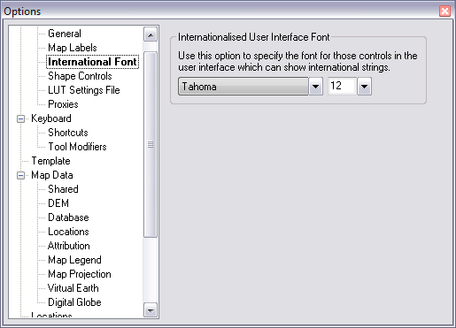
Task: Open the Proxies settings
Action: click(63, 104)
